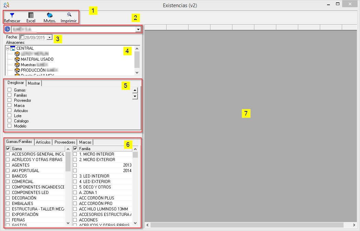Click the Refrescar funnel icon
The image size is (360, 231).
click(x=12, y=15)
